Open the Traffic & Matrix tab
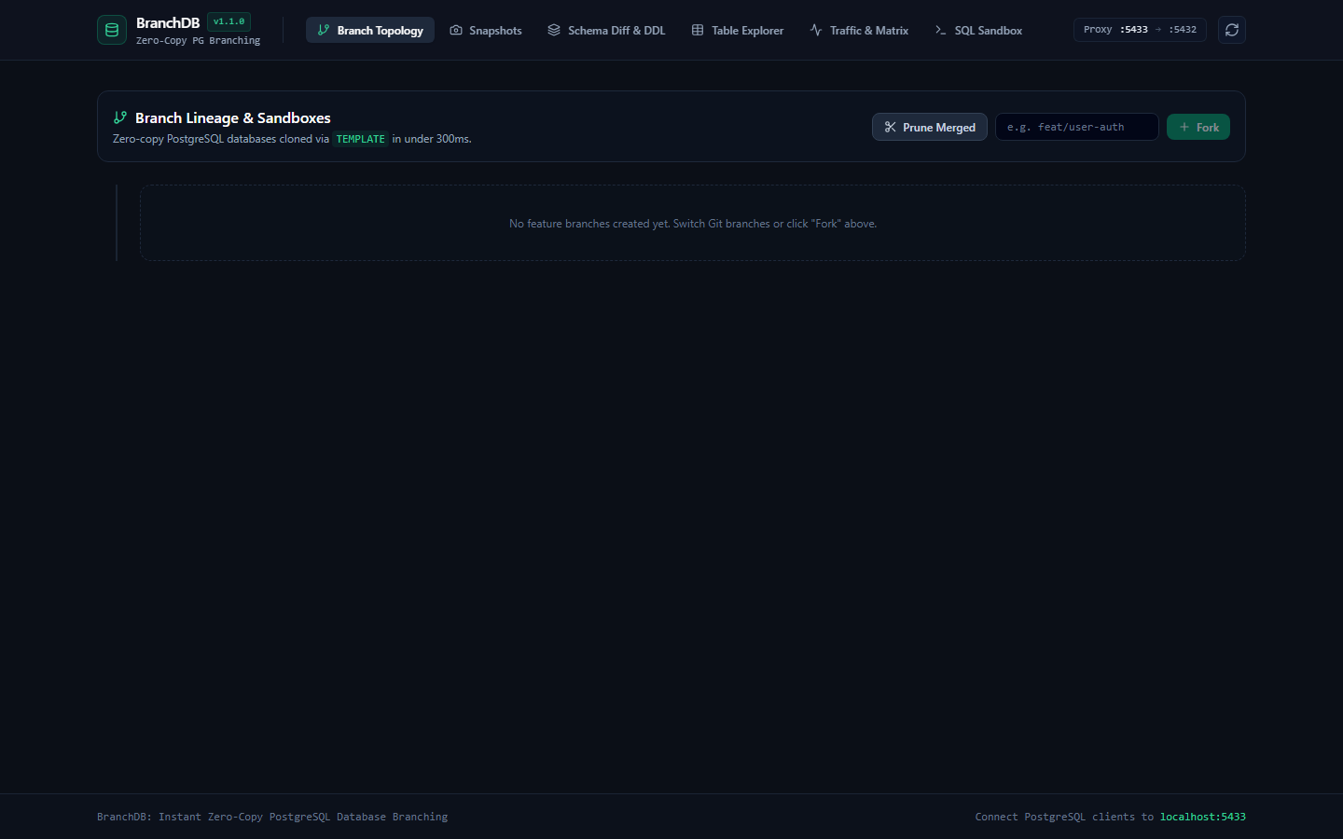The image size is (1343, 839). click(x=859, y=30)
